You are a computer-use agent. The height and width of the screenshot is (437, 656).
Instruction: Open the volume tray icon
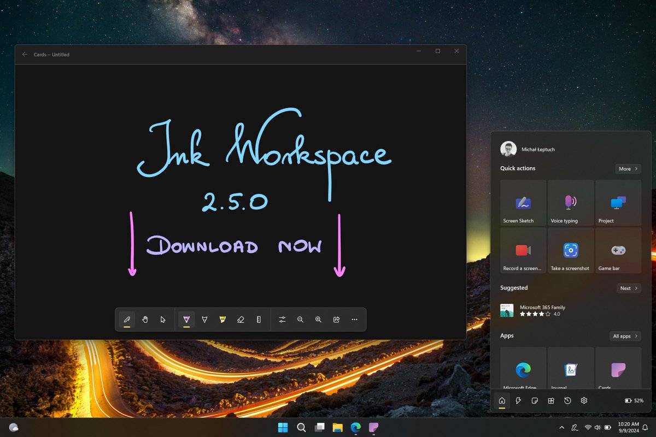click(x=598, y=427)
